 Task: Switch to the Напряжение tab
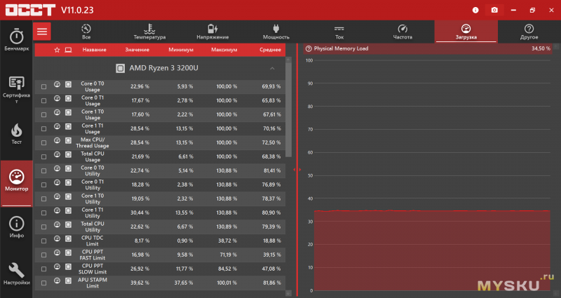[212, 32]
